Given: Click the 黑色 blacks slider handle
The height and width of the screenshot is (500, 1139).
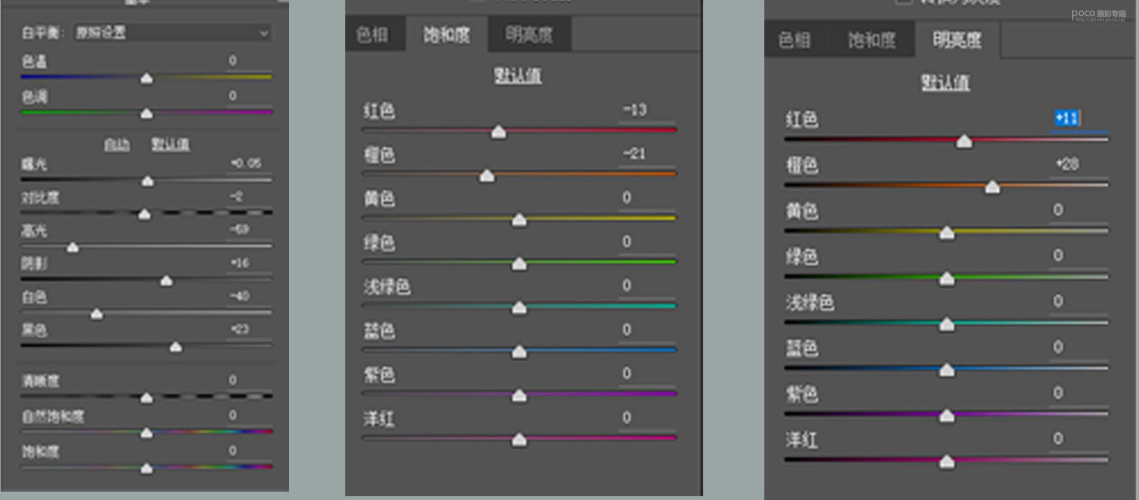Looking at the screenshot, I should (x=176, y=348).
